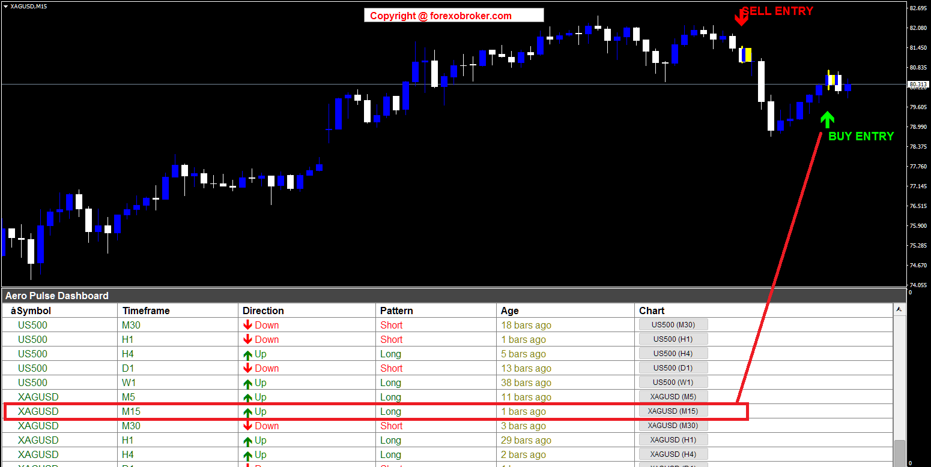This screenshot has width=931, height=467.
Task: Click the green BUY ENTRY up arrow
Action: (827, 119)
